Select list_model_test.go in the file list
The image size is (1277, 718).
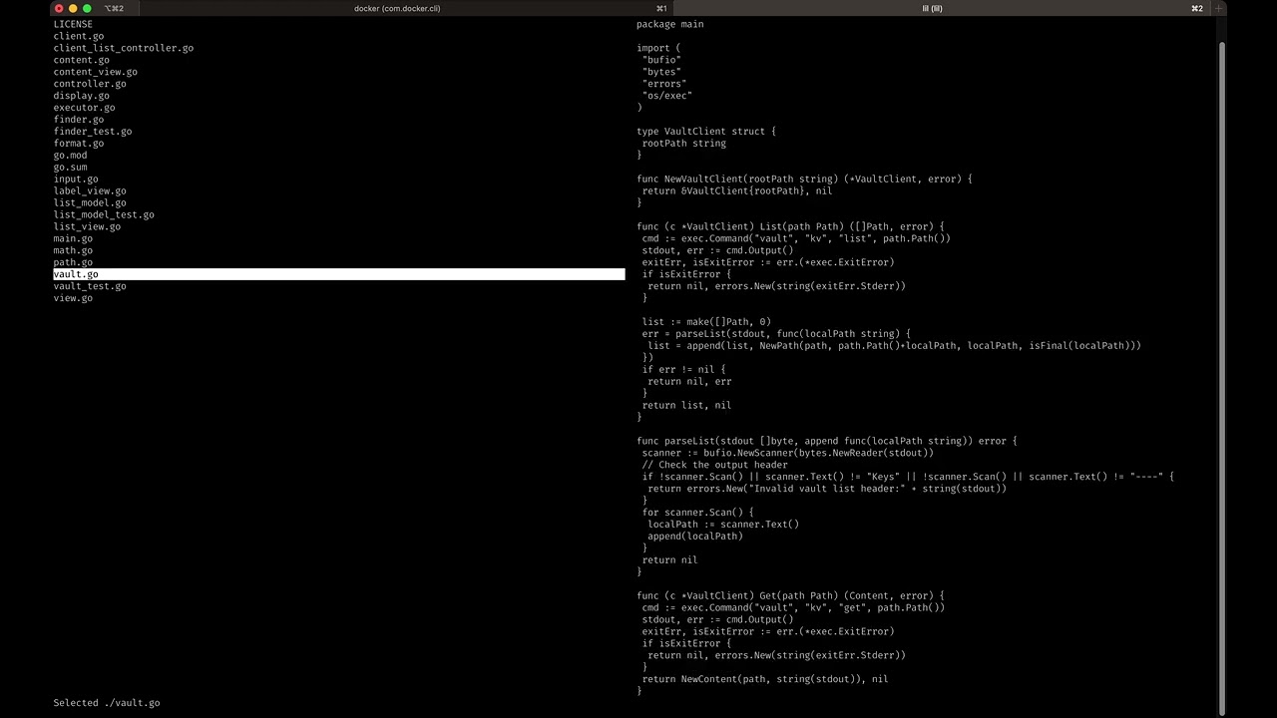point(104,215)
